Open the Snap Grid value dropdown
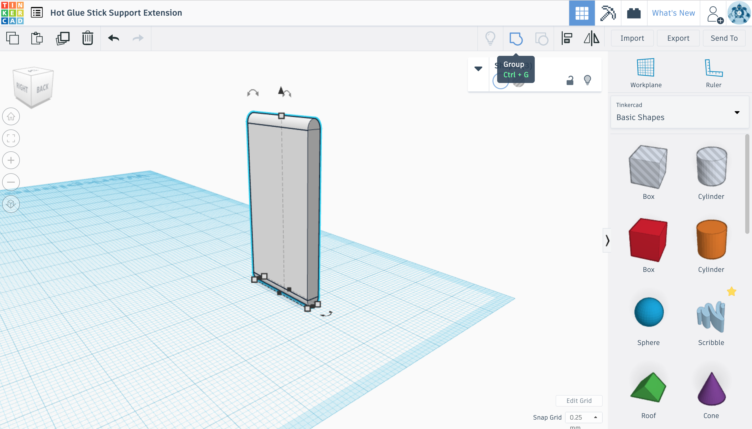 coord(583,417)
